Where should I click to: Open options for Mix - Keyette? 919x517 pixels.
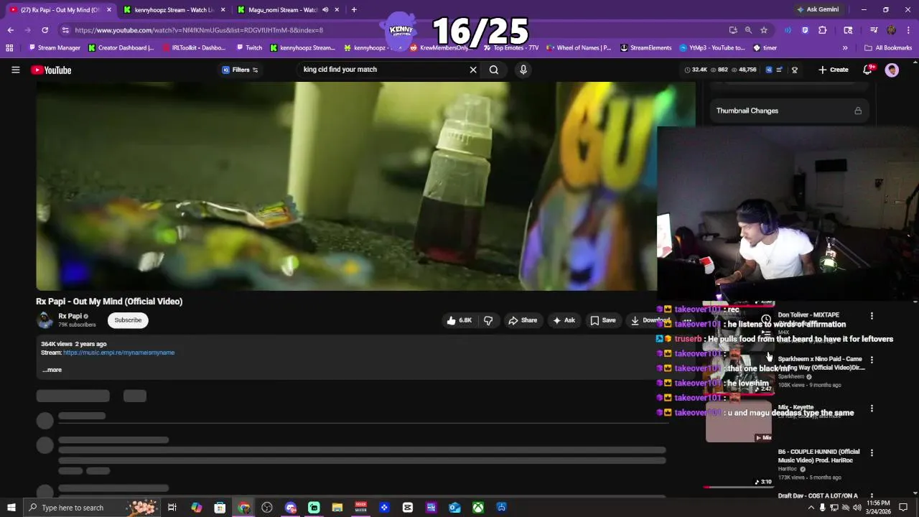click(872, 409)
